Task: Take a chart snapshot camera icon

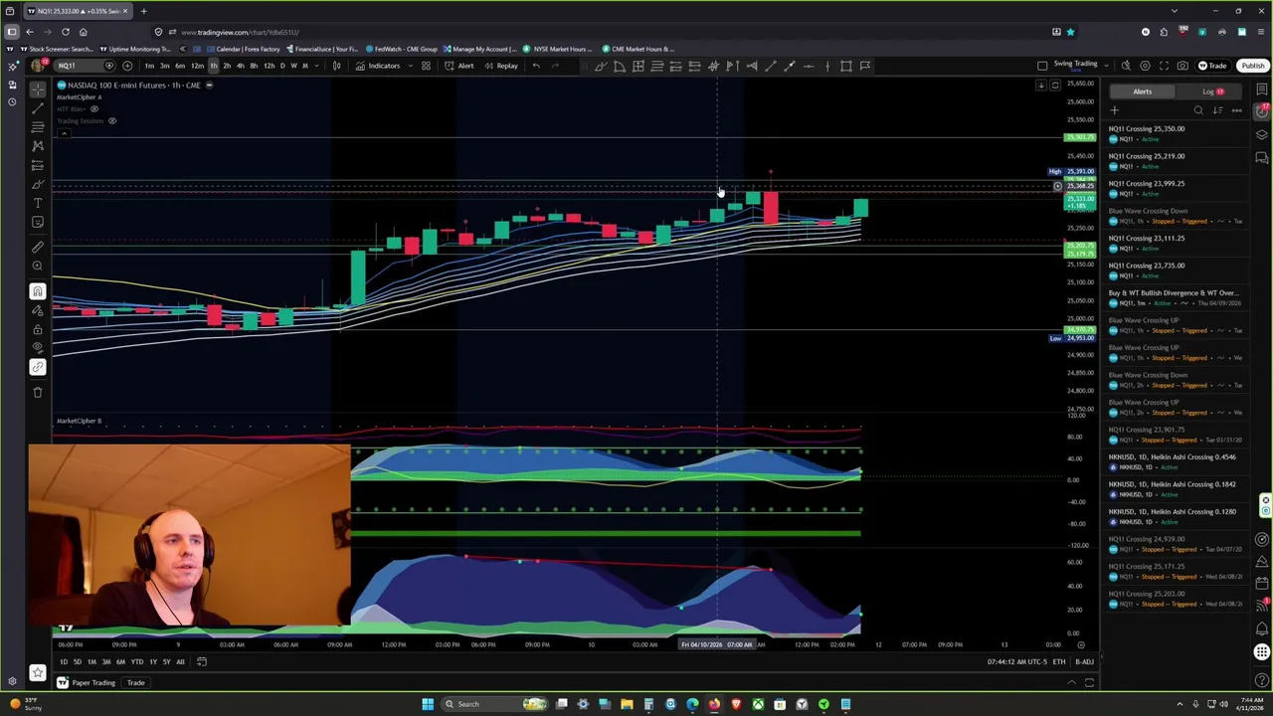Action: (x=1182, y=66)
